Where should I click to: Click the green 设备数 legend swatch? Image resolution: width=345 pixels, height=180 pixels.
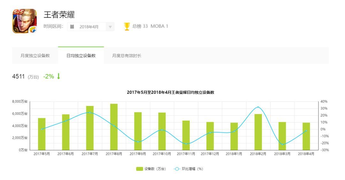point(140,169)
